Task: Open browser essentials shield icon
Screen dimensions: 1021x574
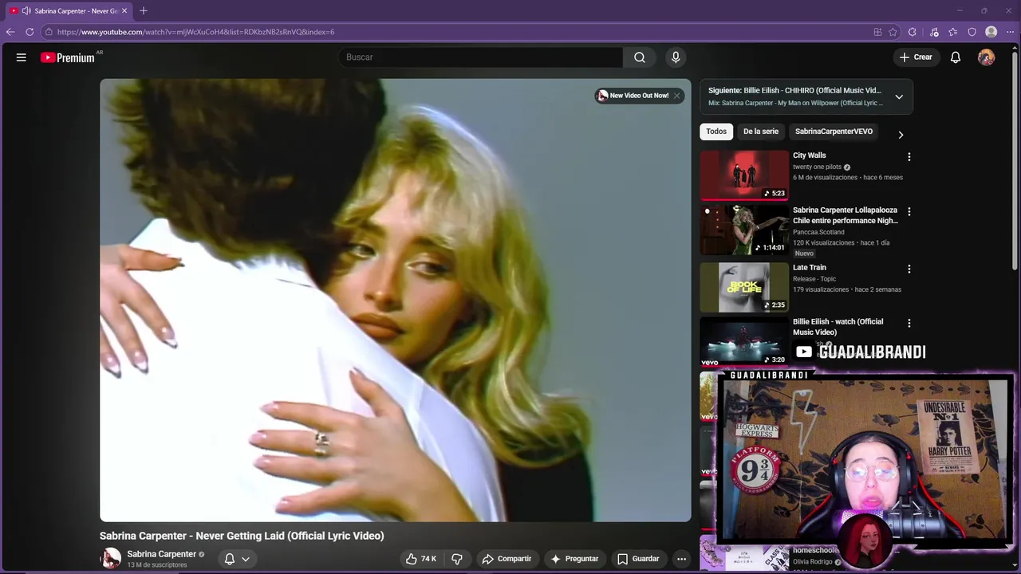Action: point(972,32)
